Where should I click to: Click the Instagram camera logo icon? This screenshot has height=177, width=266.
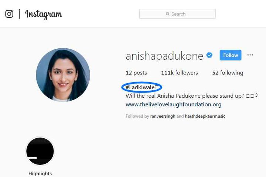(9, 14)
